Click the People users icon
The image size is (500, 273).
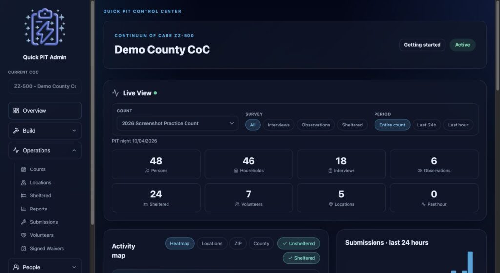pyautogui.click(x=16, y=267)
